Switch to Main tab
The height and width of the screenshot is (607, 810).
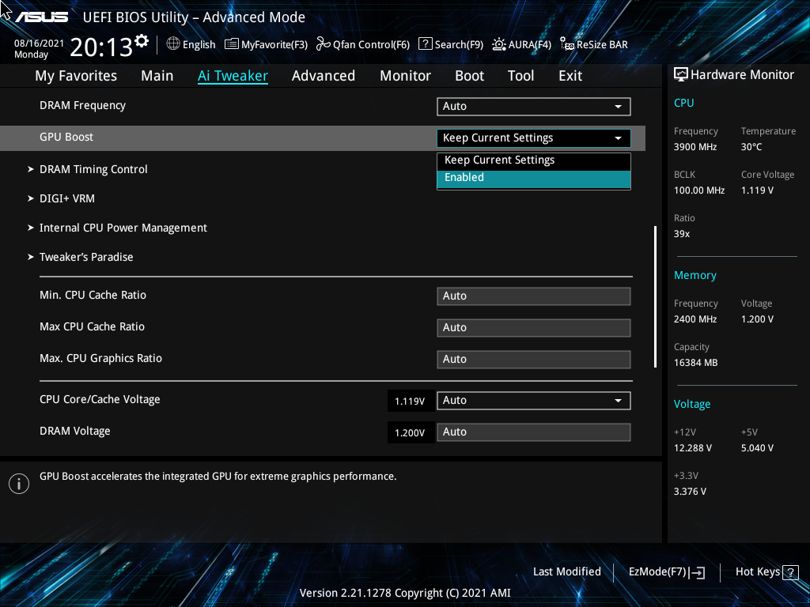click(157, 76)
